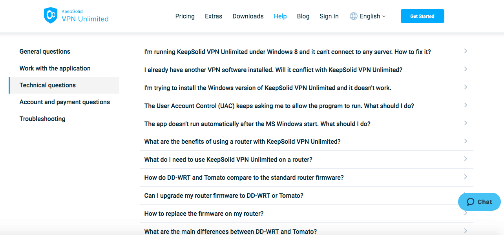Expand chevron for router requirements question
Image resolution: width=504 pixels, height=235 pixels.
pyautogui.click(x=466, y=159)
